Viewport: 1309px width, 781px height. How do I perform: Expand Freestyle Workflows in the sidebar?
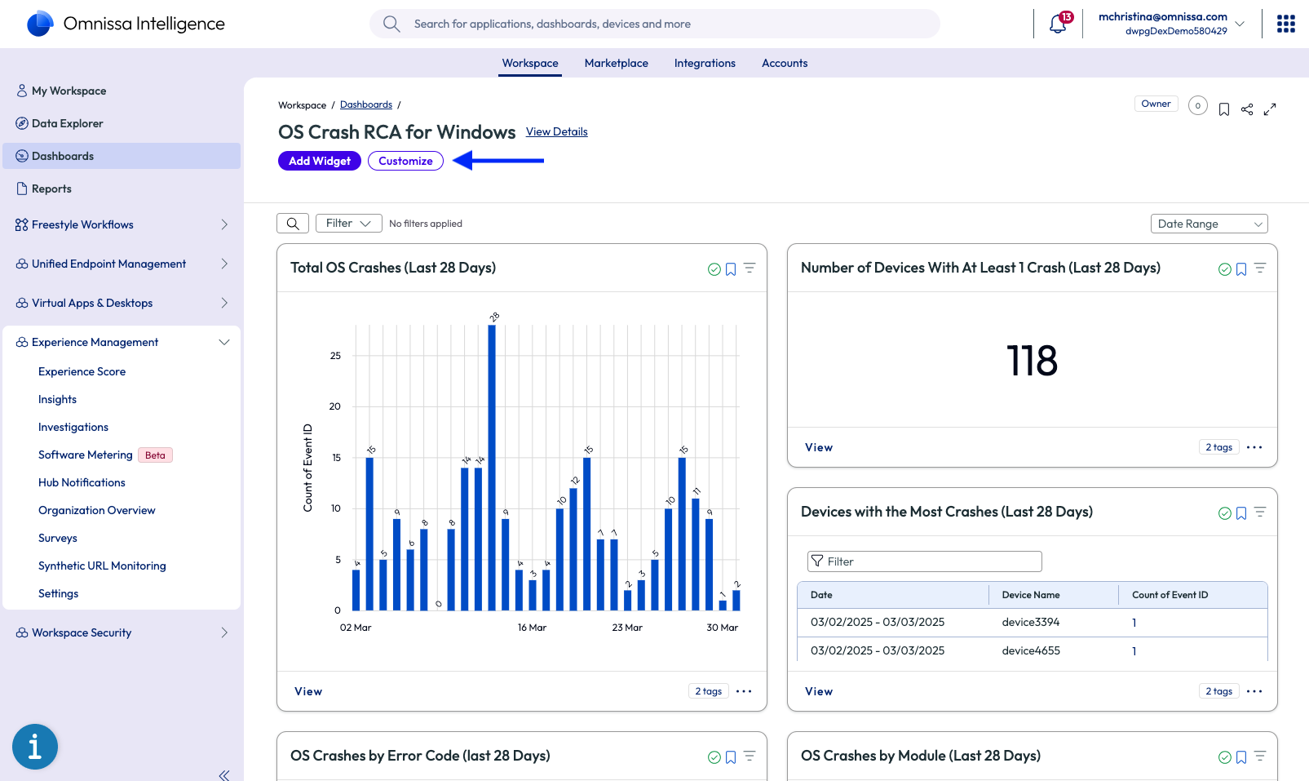point(224,224)
